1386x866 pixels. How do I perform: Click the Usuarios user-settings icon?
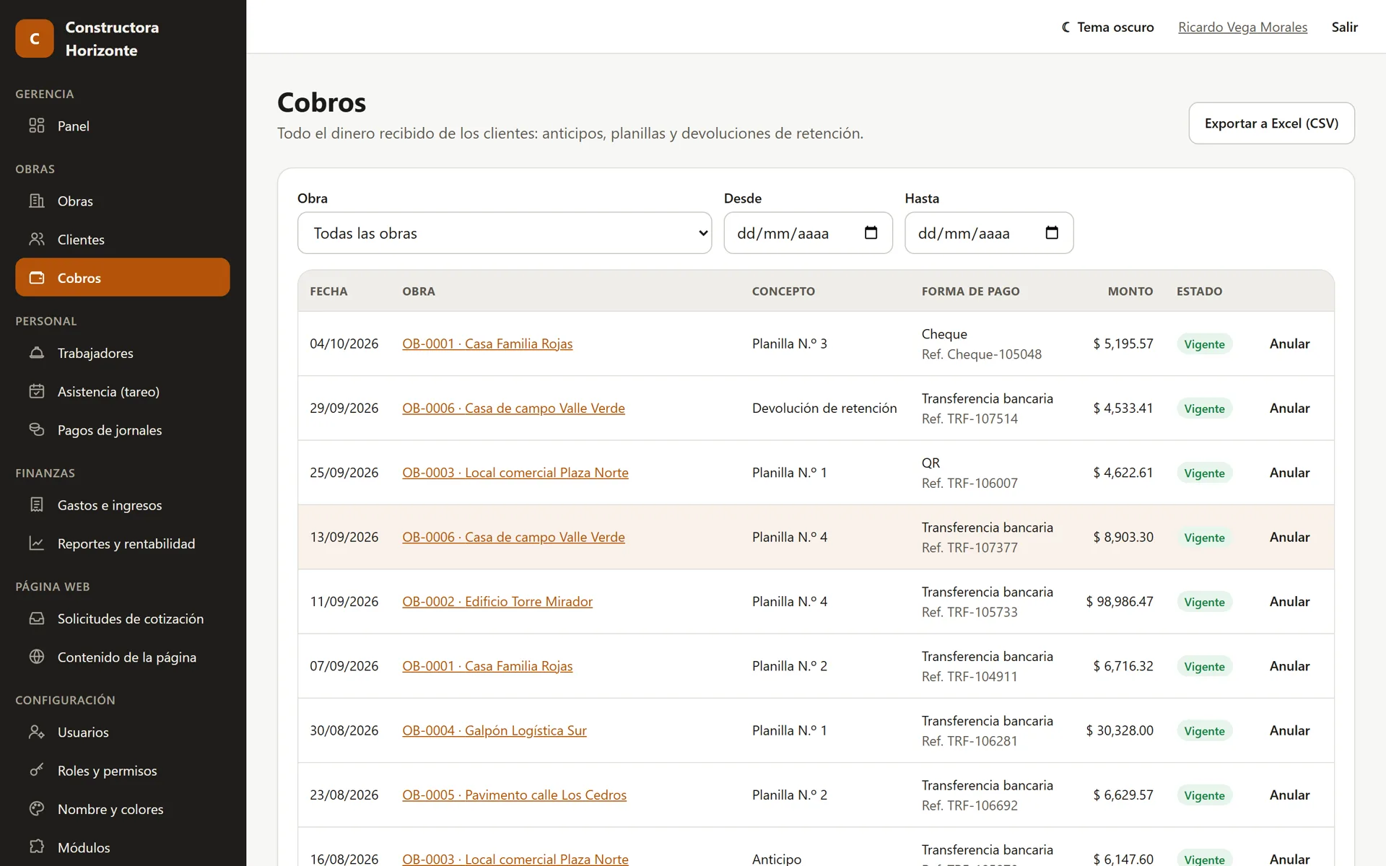(37, 732)
